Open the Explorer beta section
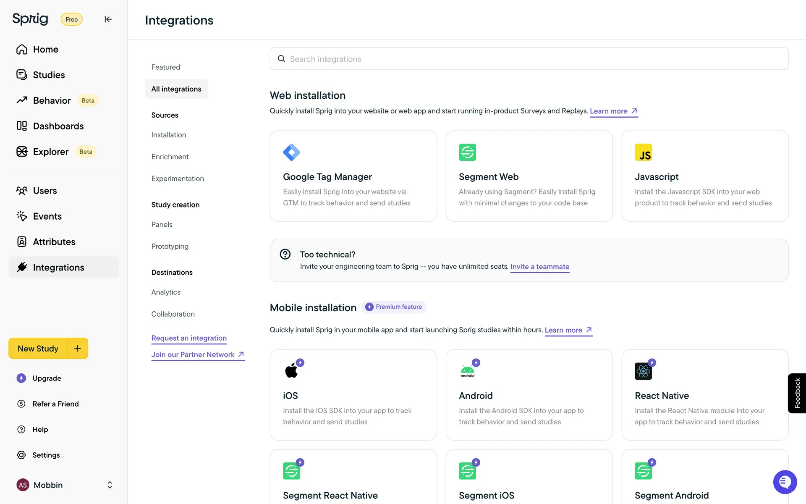The height and width of the screenshot is (504, 806). (x=50, y=152)
